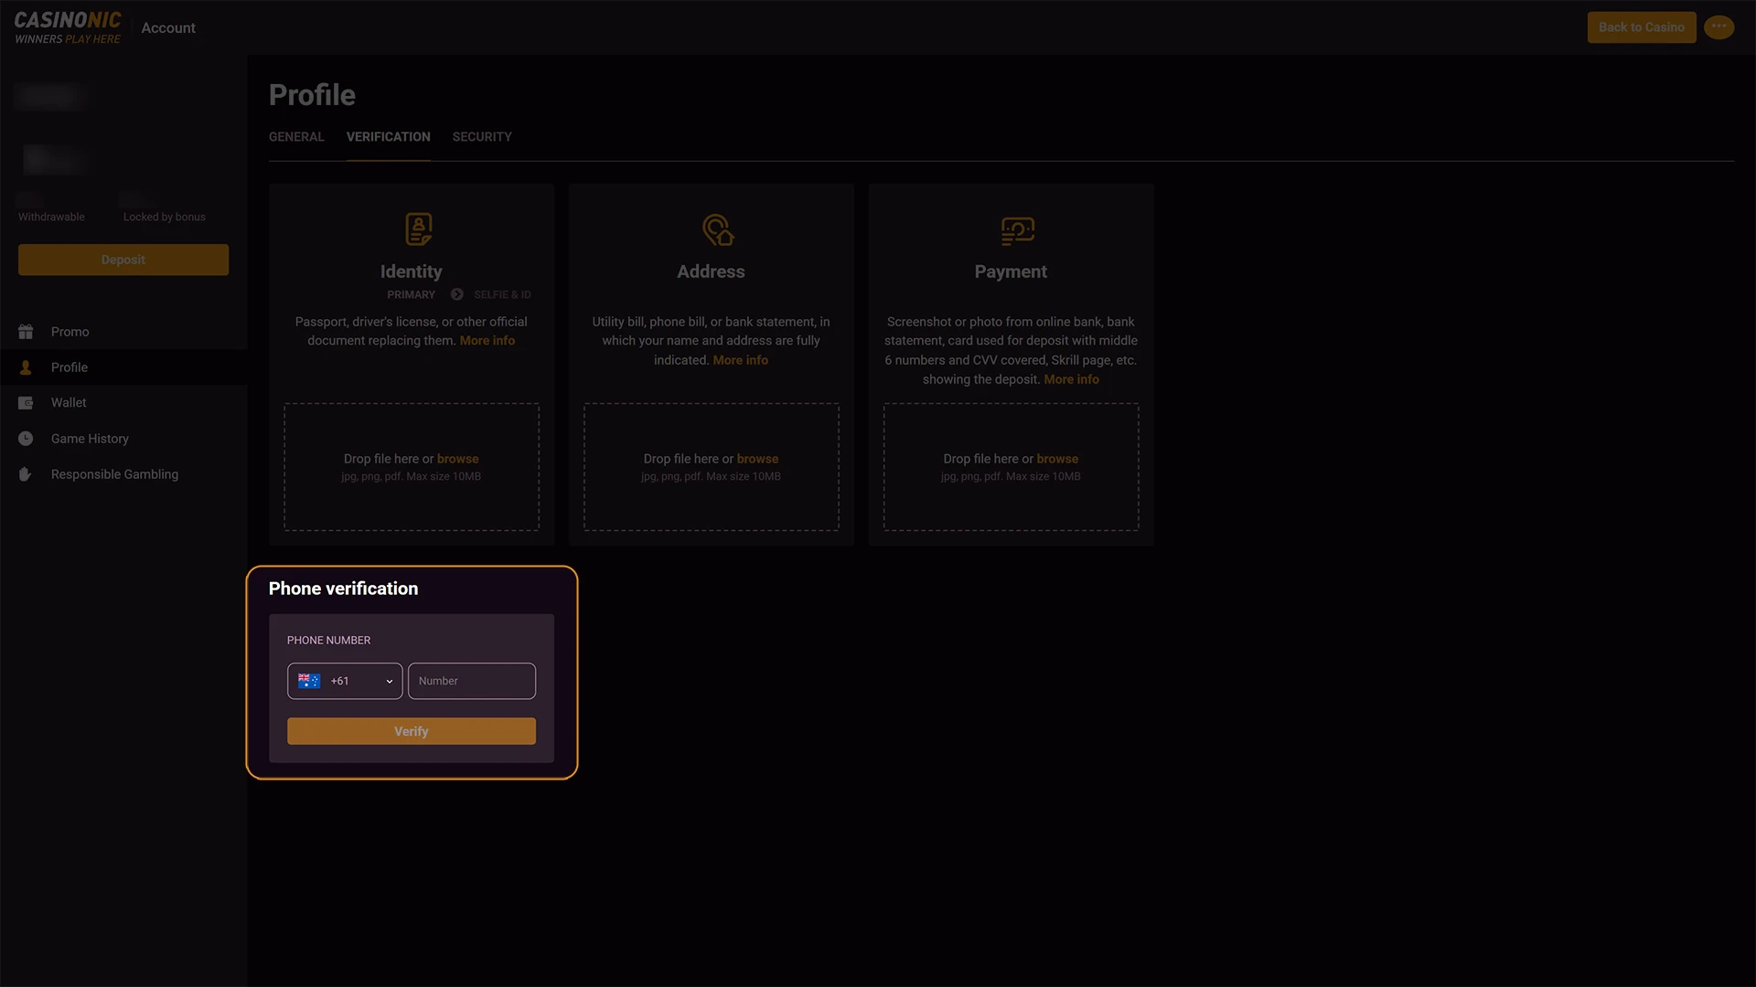Screen dimensions: 1756x987
Task: Click the Responsible Gambling hand icon
Action: pos(26,474)
